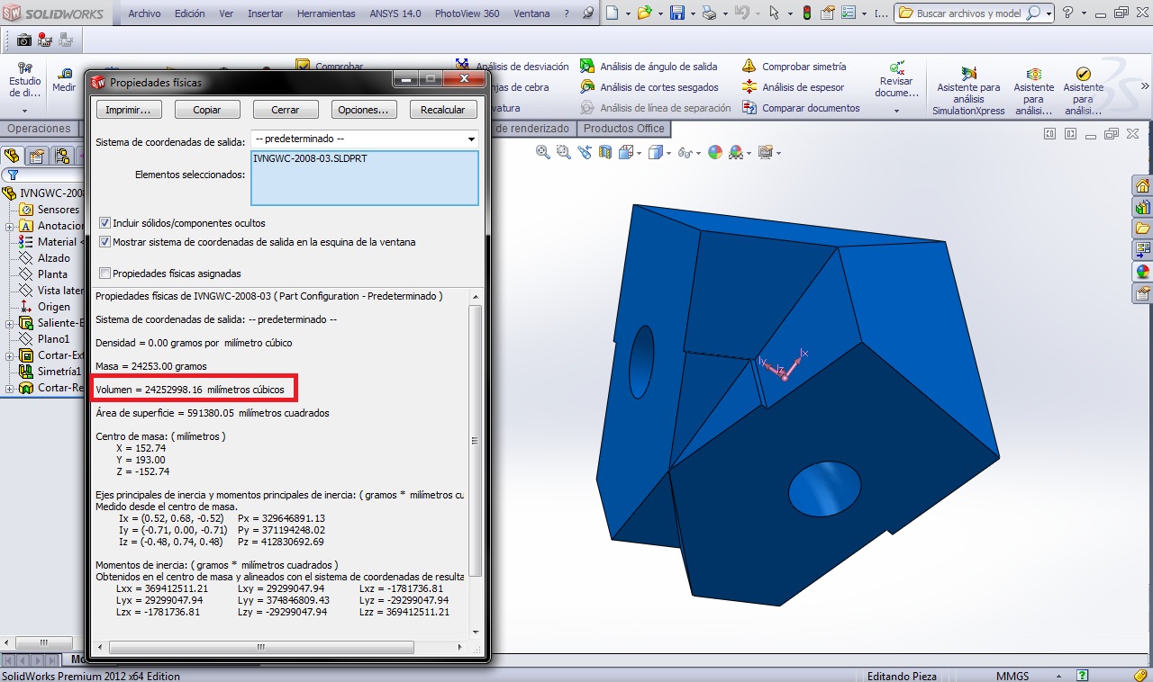
Task: Click the Copiar button
Action: [x=207, y=109]
